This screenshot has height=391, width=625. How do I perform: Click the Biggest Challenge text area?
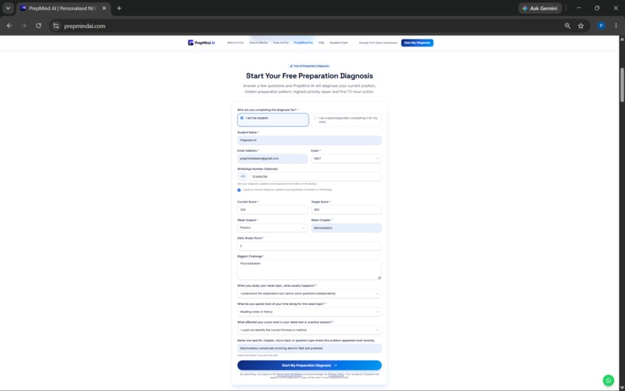click(x=309, y=270)
